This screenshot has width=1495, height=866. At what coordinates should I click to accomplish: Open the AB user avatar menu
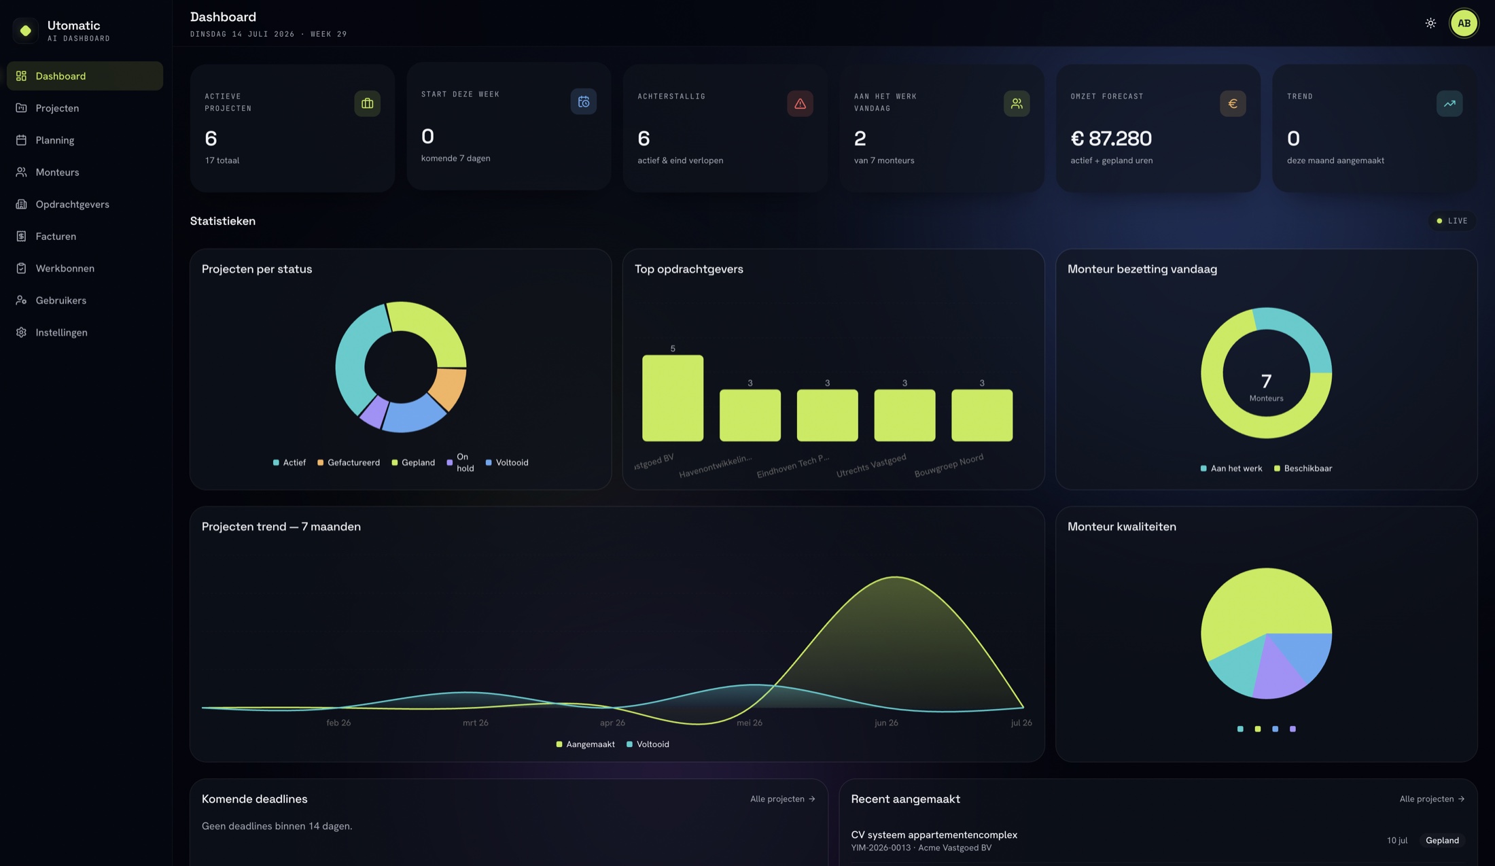(x=1464, y=23)
